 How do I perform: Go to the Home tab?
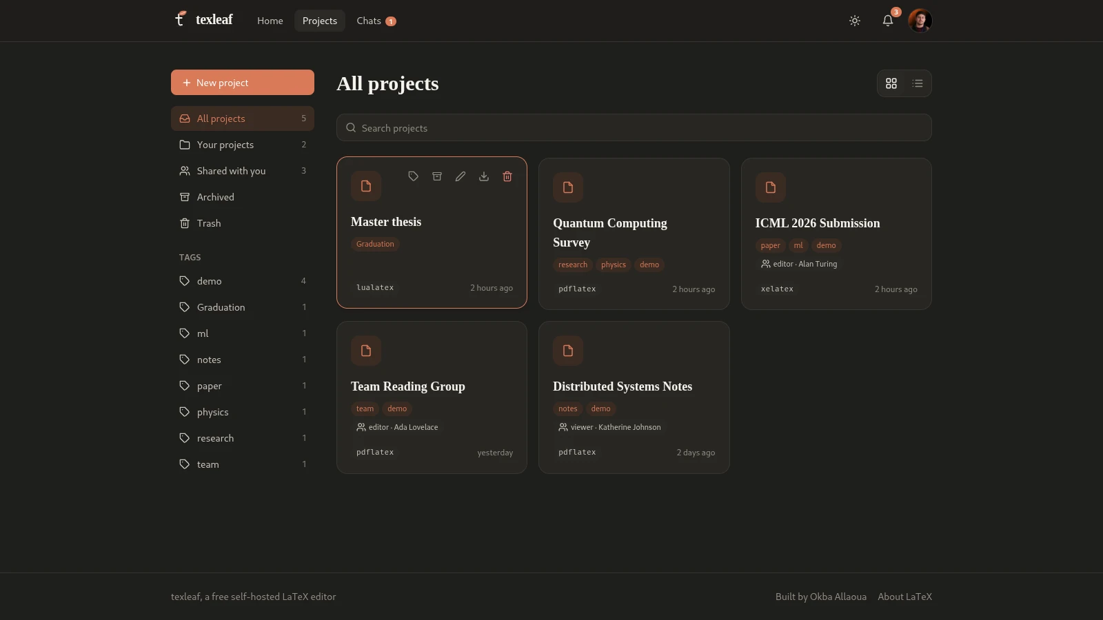[270, 21]
